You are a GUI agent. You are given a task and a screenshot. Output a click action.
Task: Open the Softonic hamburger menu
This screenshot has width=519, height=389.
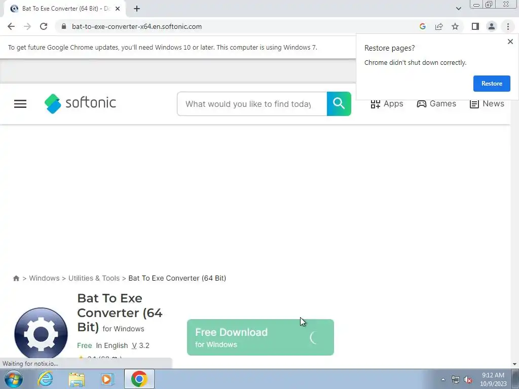coord(20,104)
